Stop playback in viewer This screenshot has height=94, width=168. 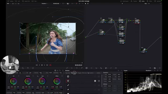point(42,65)
